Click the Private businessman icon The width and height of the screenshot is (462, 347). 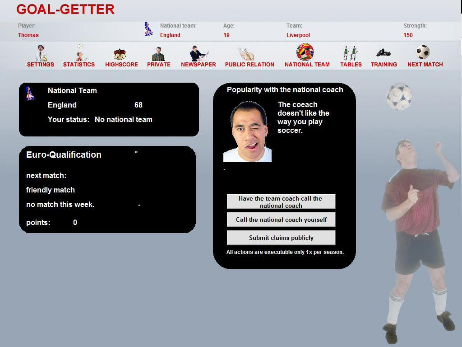[x=158, y=54]
